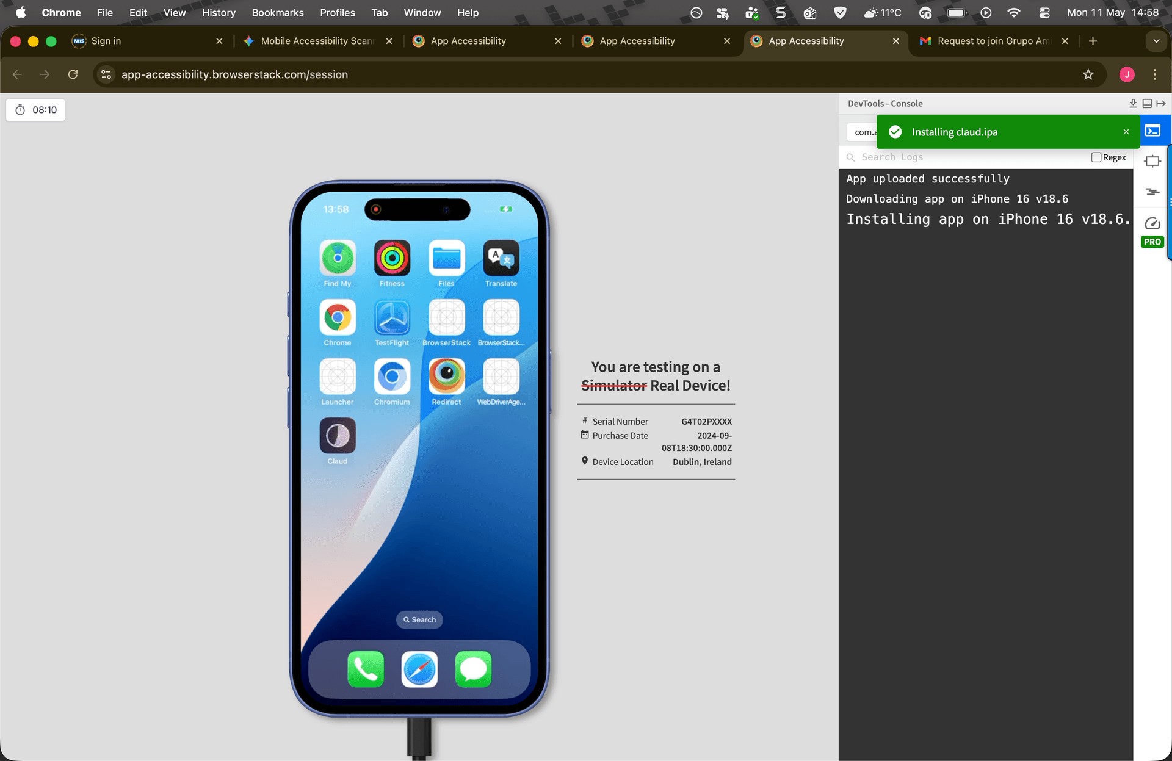Click the screen-fit device sidebar icon
The image size is (1172, 761).
click(1152, 161)
